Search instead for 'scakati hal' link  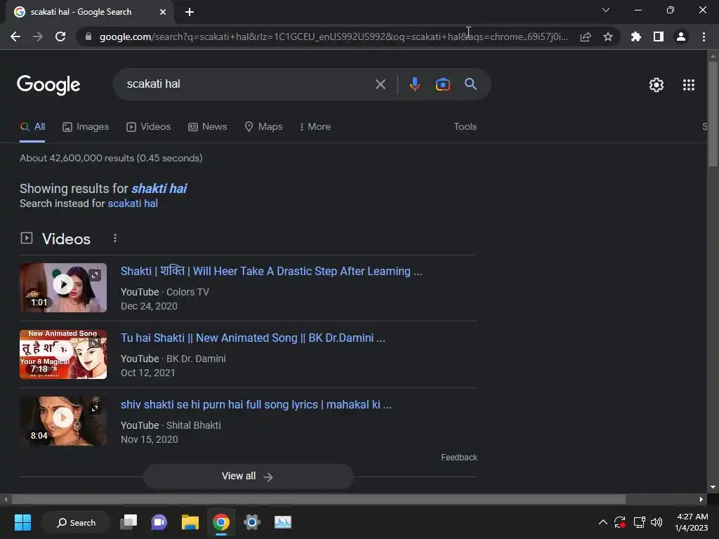point(133,204)
